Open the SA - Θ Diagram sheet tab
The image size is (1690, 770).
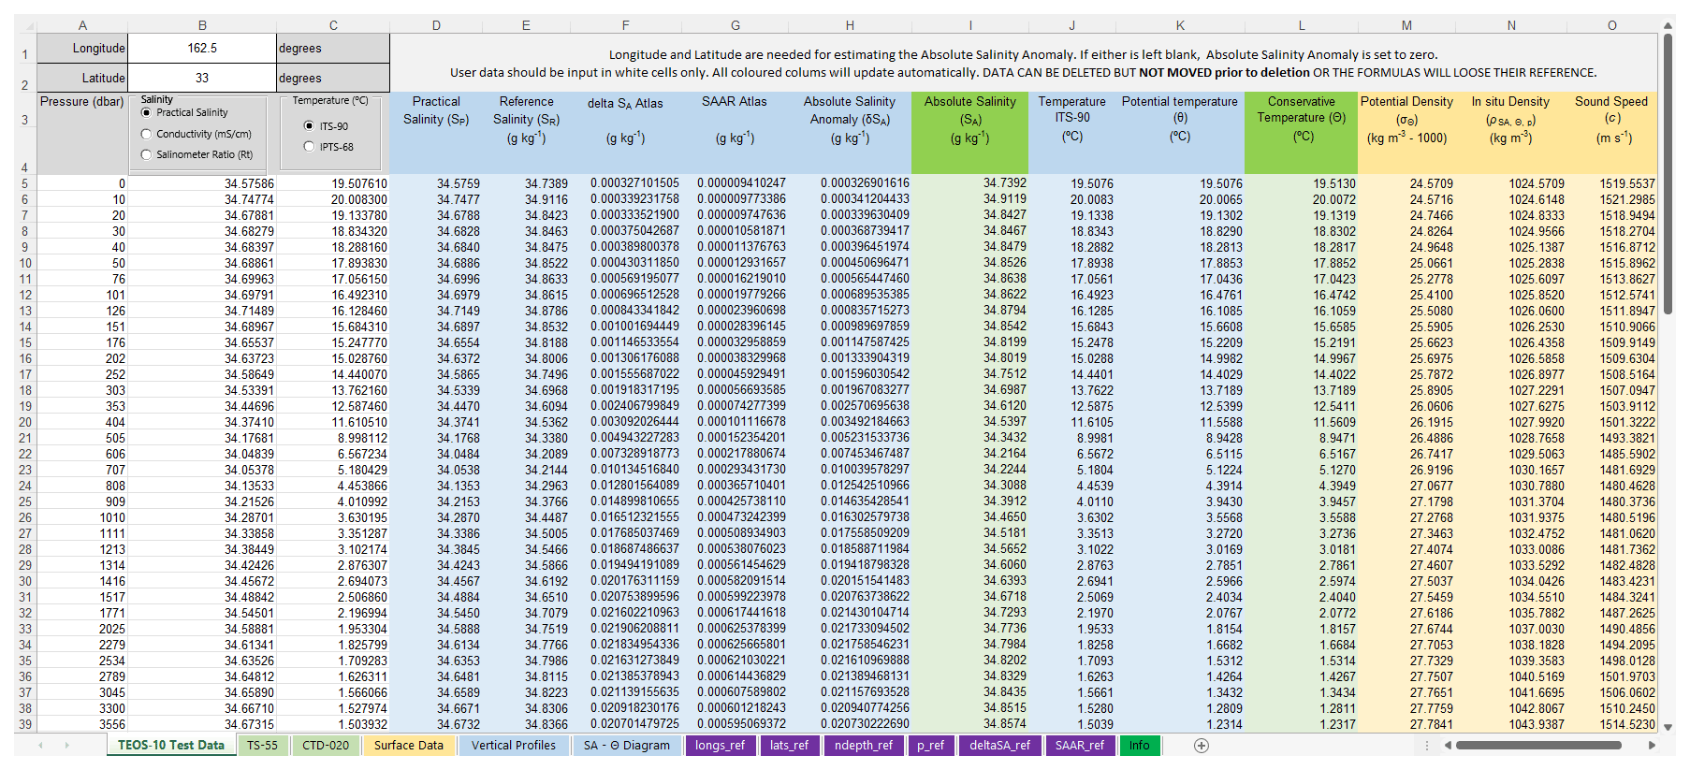click(626, 746)
